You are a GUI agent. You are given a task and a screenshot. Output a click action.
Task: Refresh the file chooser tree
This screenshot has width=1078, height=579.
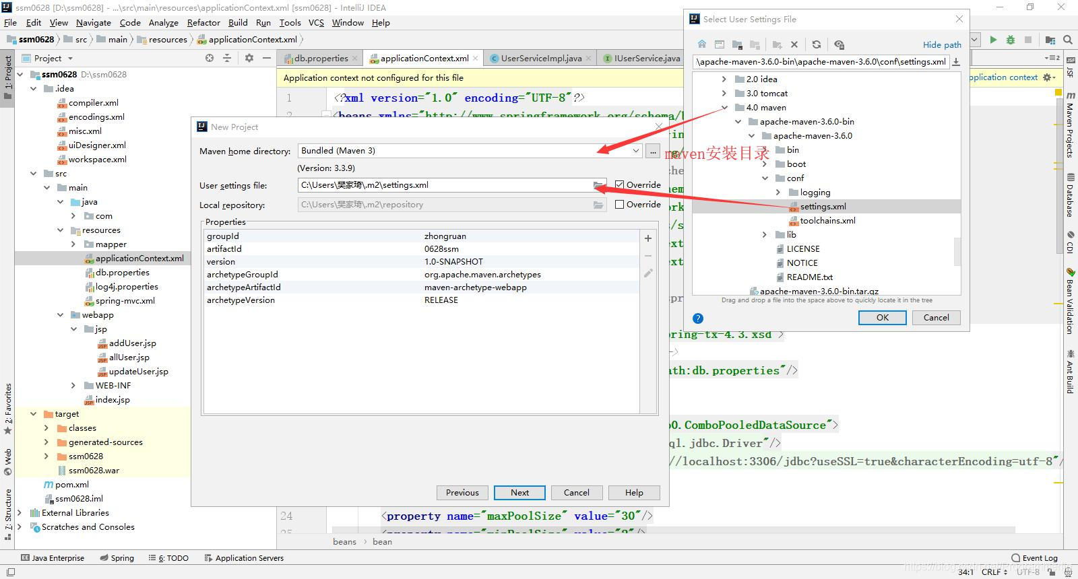click(817, 44)
